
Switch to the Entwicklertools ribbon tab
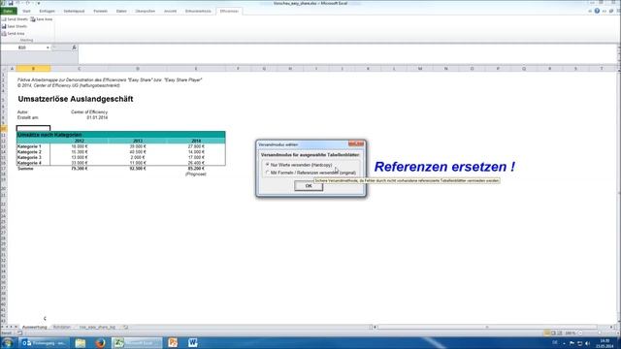198,11
